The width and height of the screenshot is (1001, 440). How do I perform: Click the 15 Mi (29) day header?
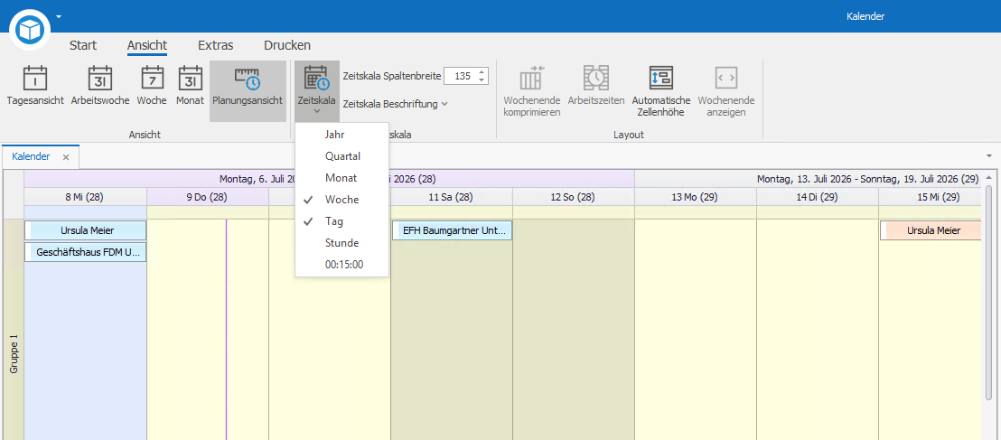(931, 197)
